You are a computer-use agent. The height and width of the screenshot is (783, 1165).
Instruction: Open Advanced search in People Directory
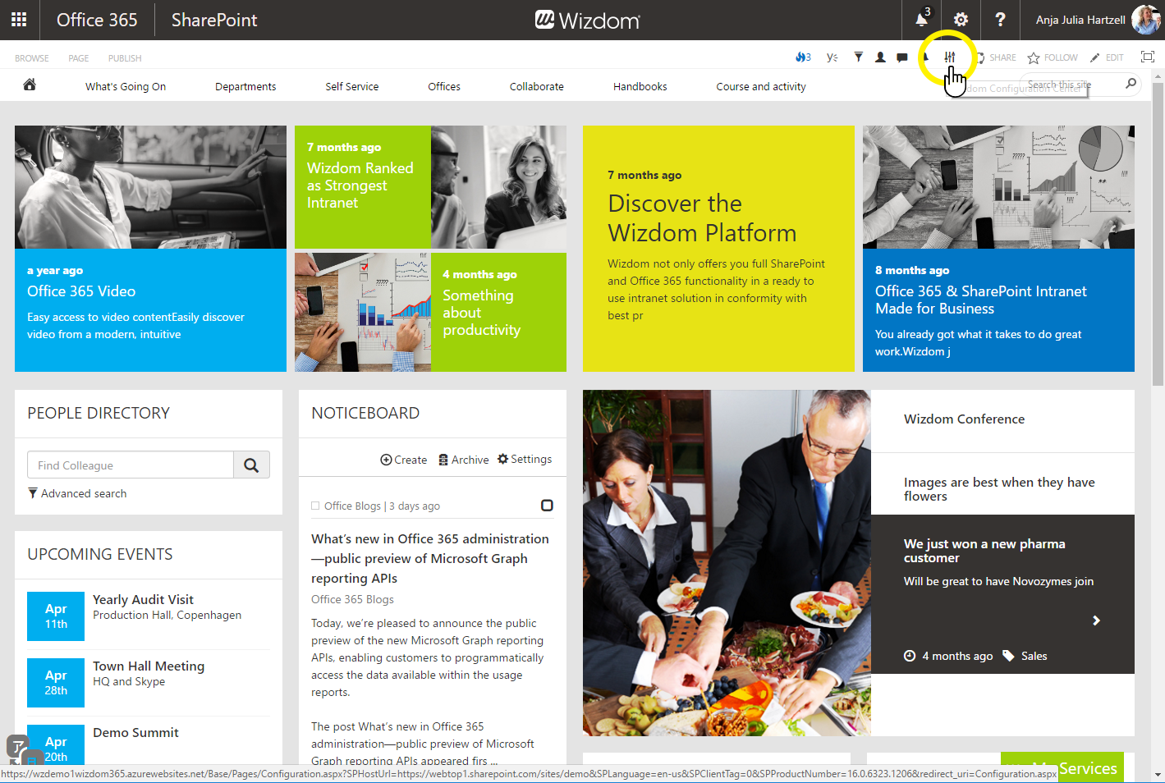(x=77, y=493)
